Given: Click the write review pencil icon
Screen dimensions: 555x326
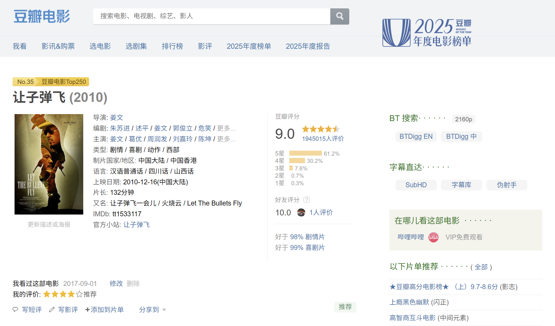Looking at the screenshot, I should coord(52,310).
